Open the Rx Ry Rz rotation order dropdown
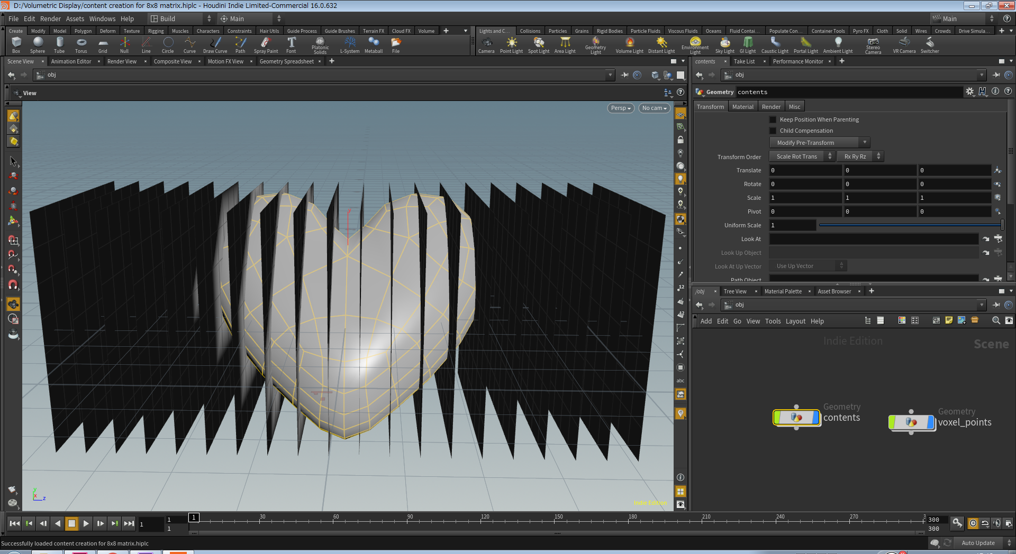Viewport: 1016px width, 554px height. pos(860,156)
